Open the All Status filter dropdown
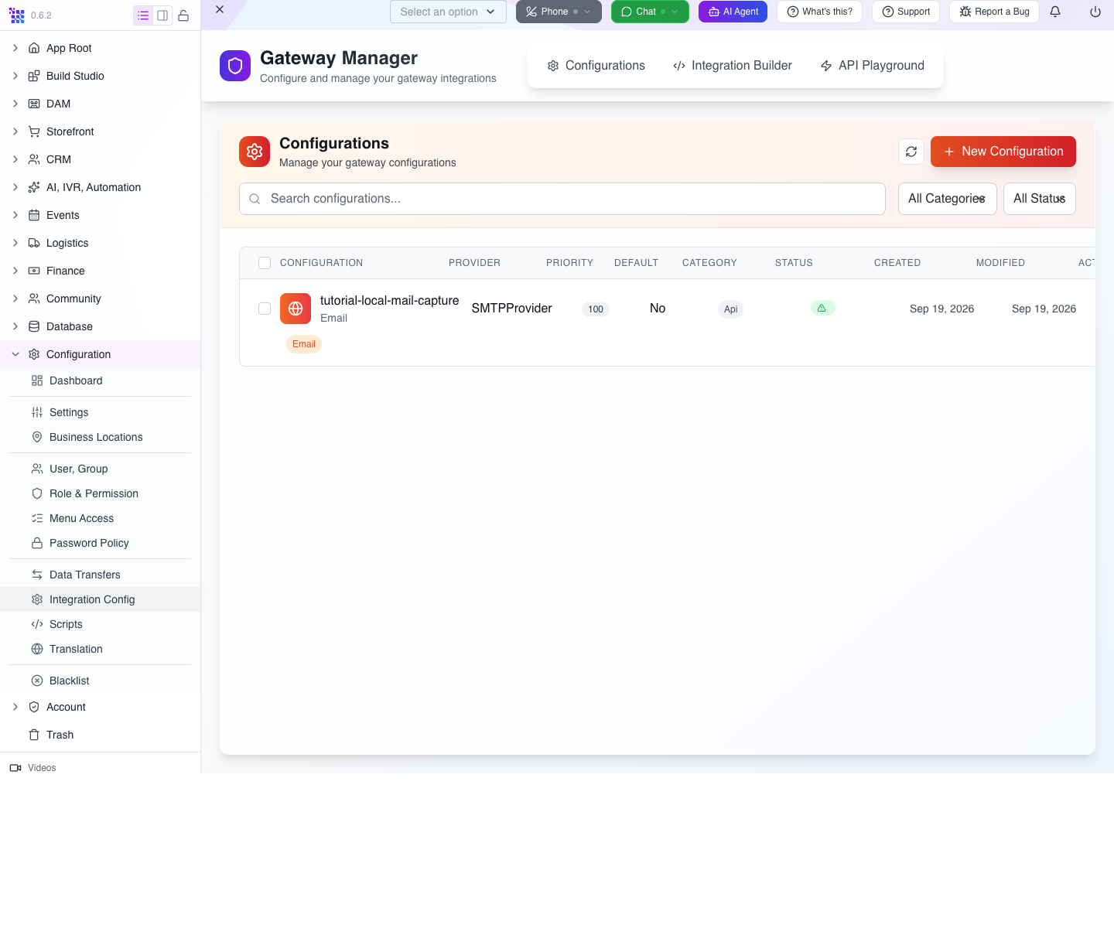Image resolution: width=1114 pixels, height=928 pixels. click(1040, 199)
